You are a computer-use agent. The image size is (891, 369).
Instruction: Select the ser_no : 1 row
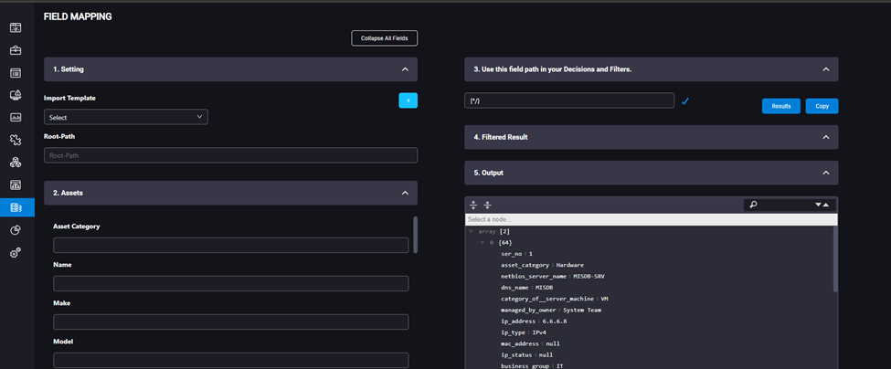[516, 254]
